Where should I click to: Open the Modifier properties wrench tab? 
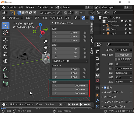(97, 101)
